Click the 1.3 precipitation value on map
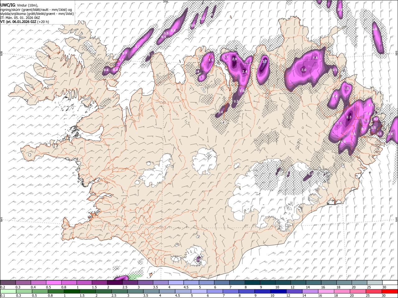The width and height of the screenshot is (398, 298). coord(366,121)
